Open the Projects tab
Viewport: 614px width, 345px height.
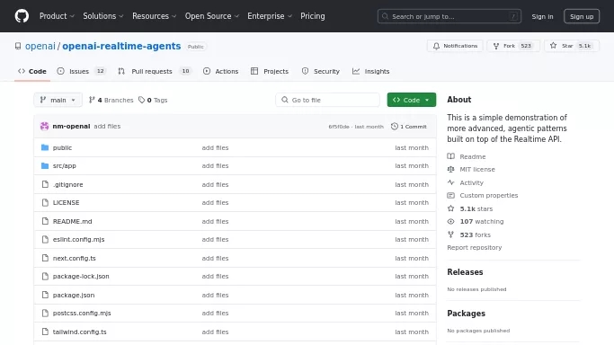tap(270, 71)
